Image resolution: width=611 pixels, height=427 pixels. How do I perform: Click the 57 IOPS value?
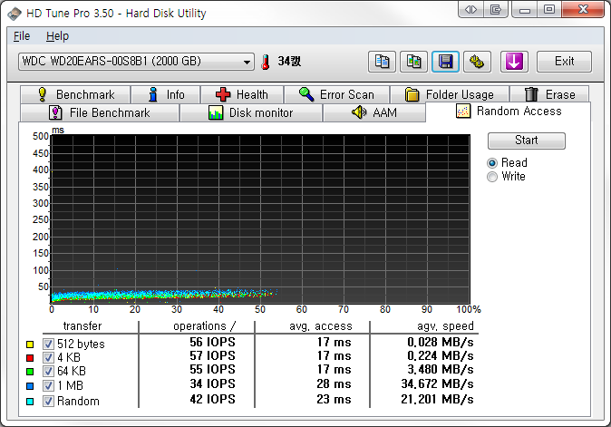pos(212,355)
